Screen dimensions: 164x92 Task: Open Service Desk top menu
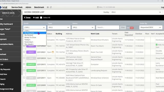pyautogui.click(x=17, y=7)
